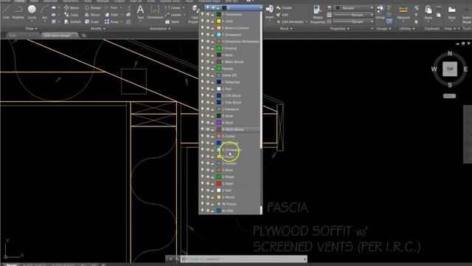Activate the Move command

coord(72,7)
